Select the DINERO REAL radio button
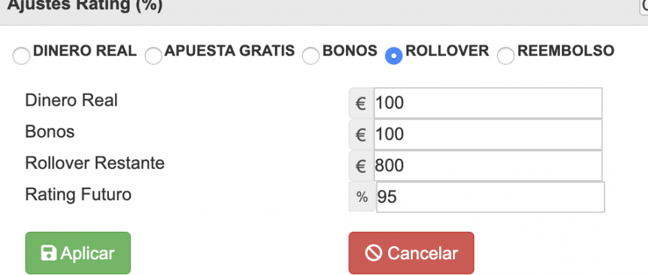648x275 pixels. [21, 56]
